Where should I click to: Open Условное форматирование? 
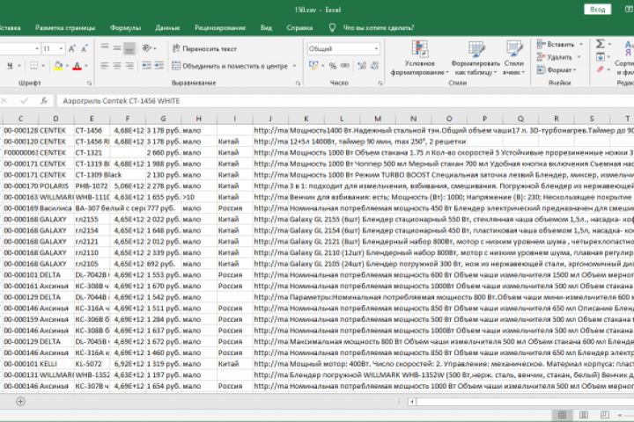click(420, 58)
